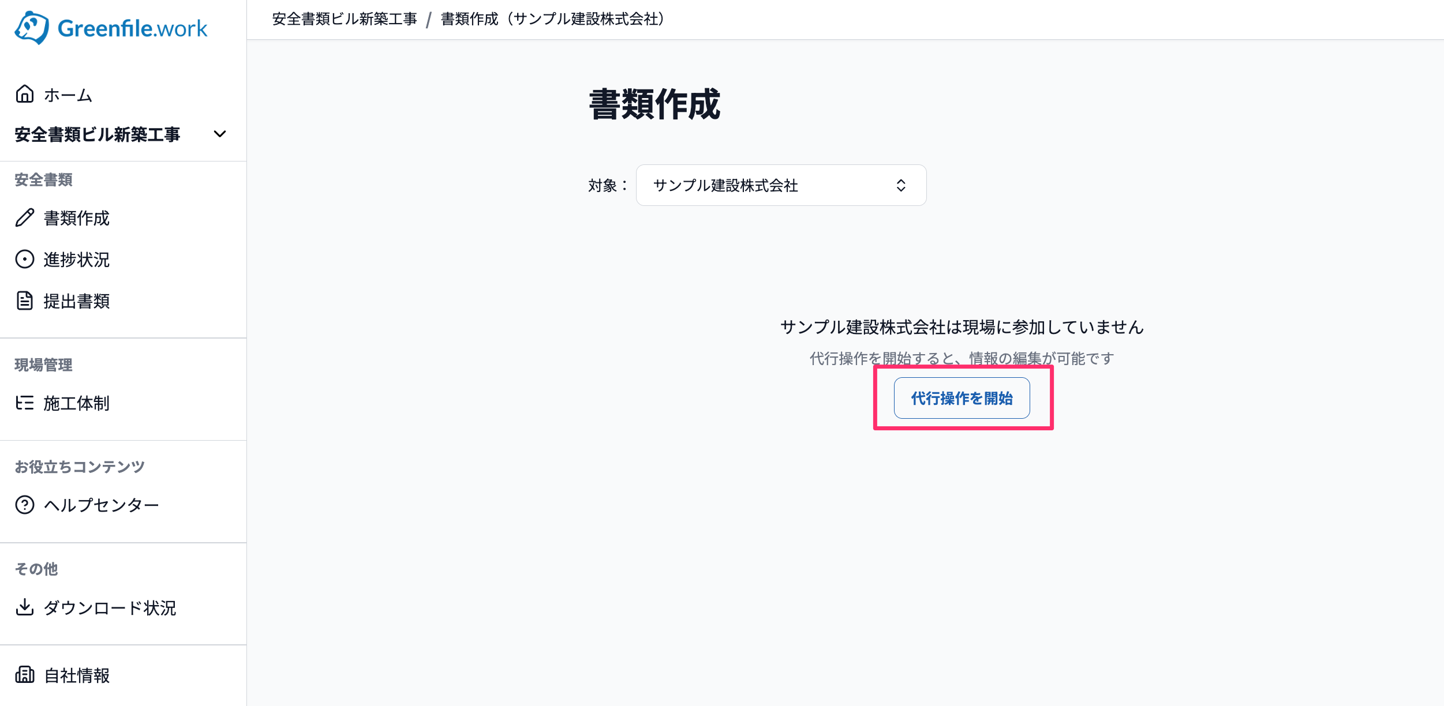Click the Greenfile.work logo icon
The image size is (1444, 706).
pyautogui.click(x=32, y=27)
